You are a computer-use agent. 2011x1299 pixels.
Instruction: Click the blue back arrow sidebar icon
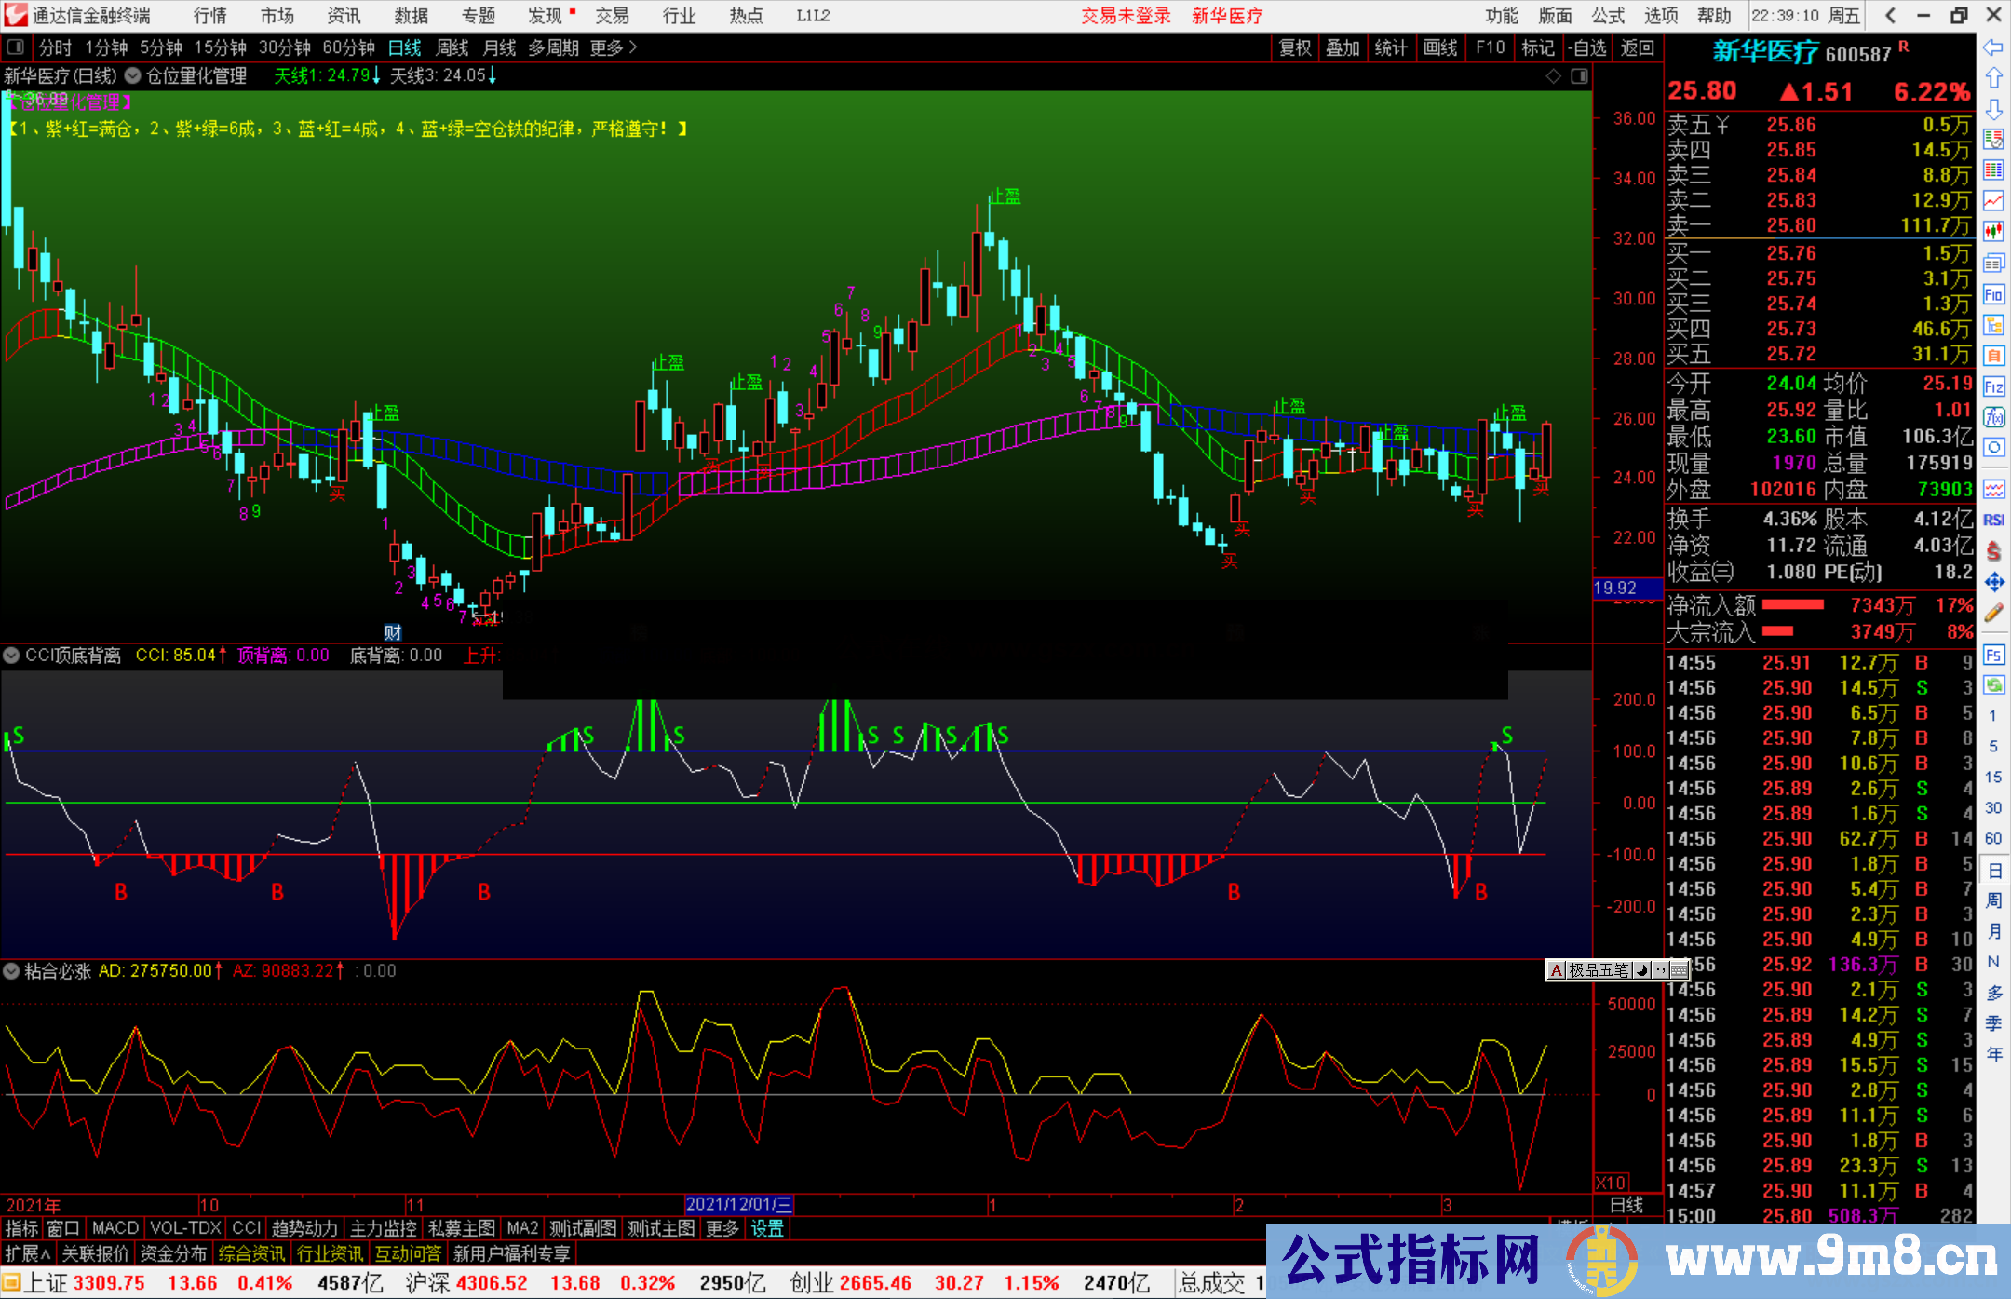pyautogui.click(x=1993, y=47)
